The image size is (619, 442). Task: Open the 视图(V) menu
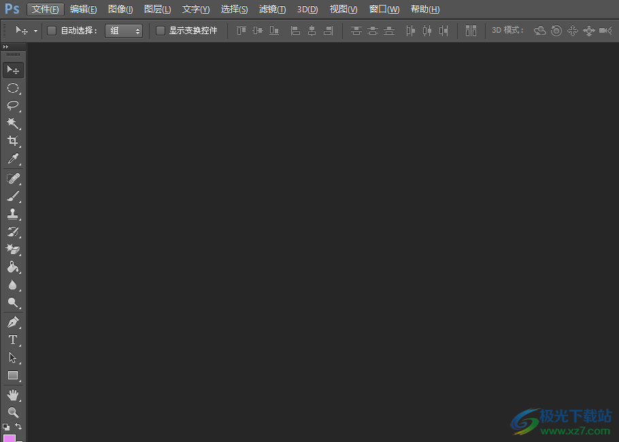[x=344, y=9]
